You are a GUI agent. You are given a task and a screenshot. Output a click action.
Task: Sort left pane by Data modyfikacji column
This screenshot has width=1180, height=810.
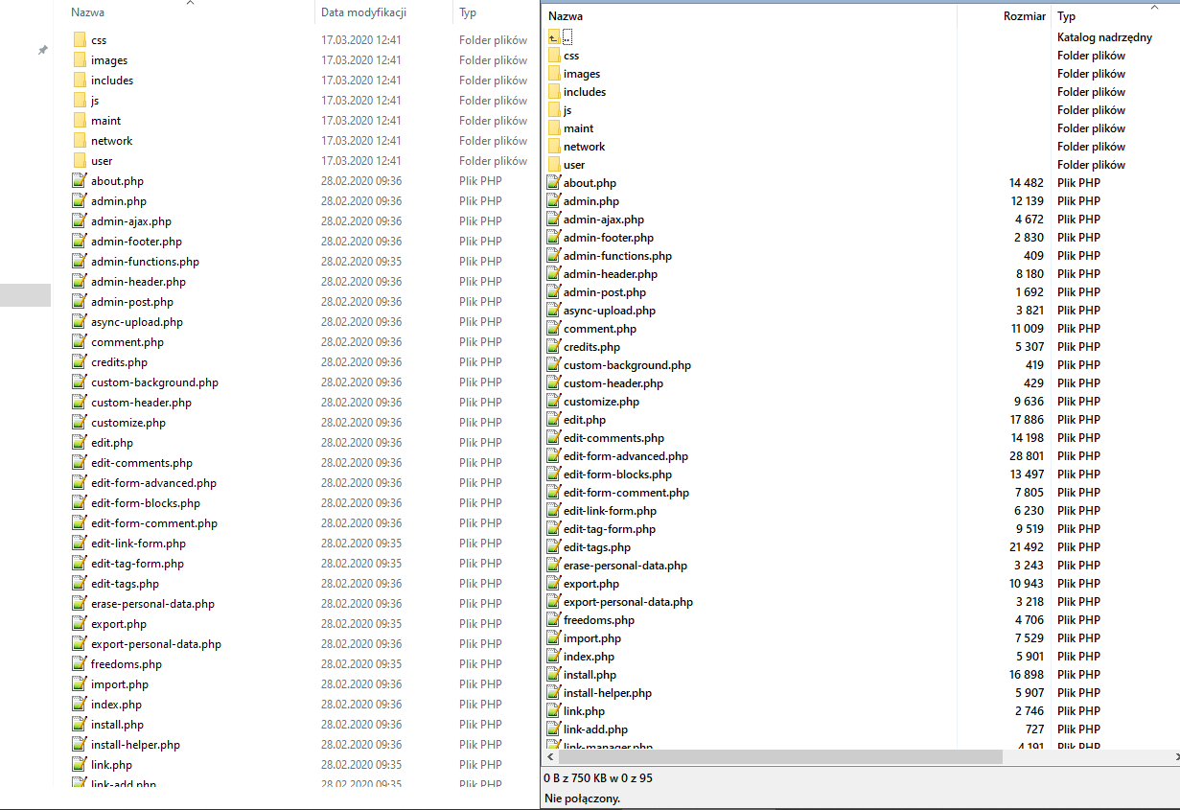click(x=364, y=13)
